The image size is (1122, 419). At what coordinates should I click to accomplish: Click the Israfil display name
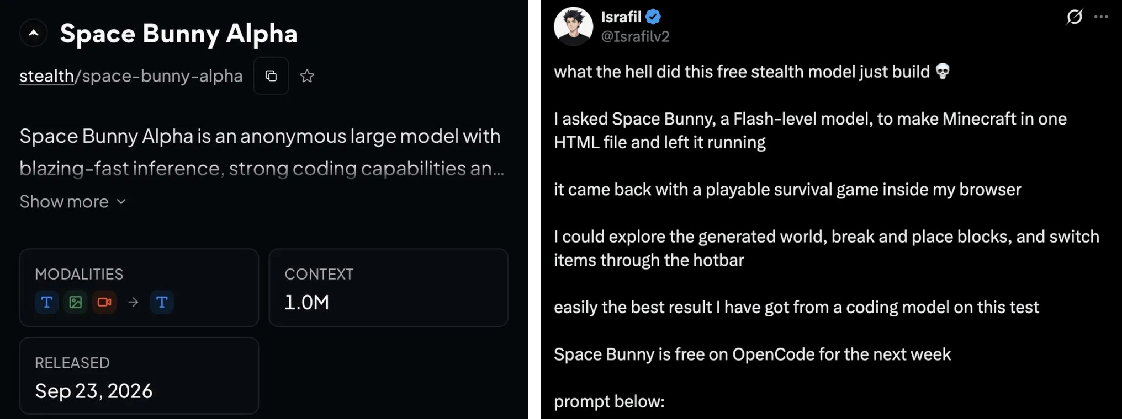tap(621, 17)
